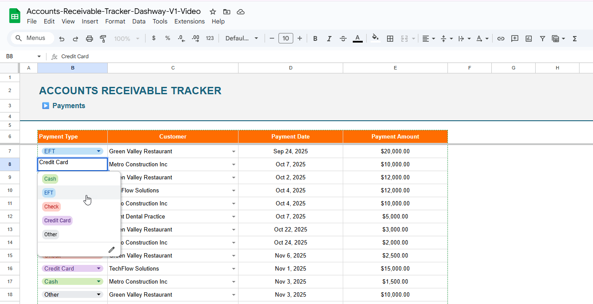Open customer dropdown arrow for TechFlow Solutions row 16
Screen dimensions: 593x304
[x=234, y=269]
